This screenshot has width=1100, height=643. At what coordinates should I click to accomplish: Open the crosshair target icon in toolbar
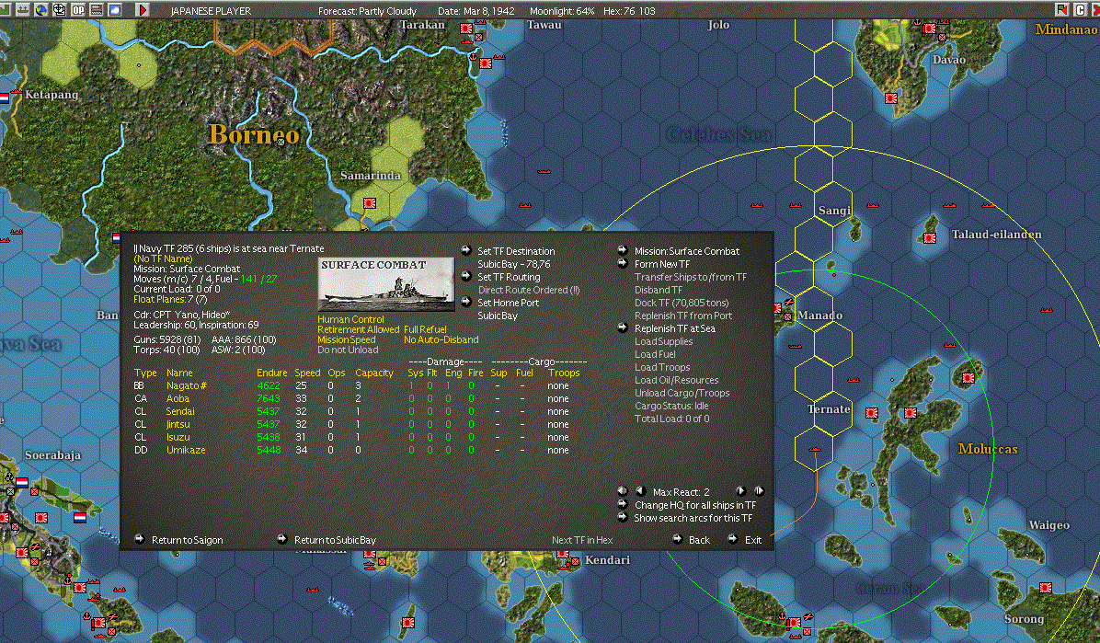tap(60, 10)
